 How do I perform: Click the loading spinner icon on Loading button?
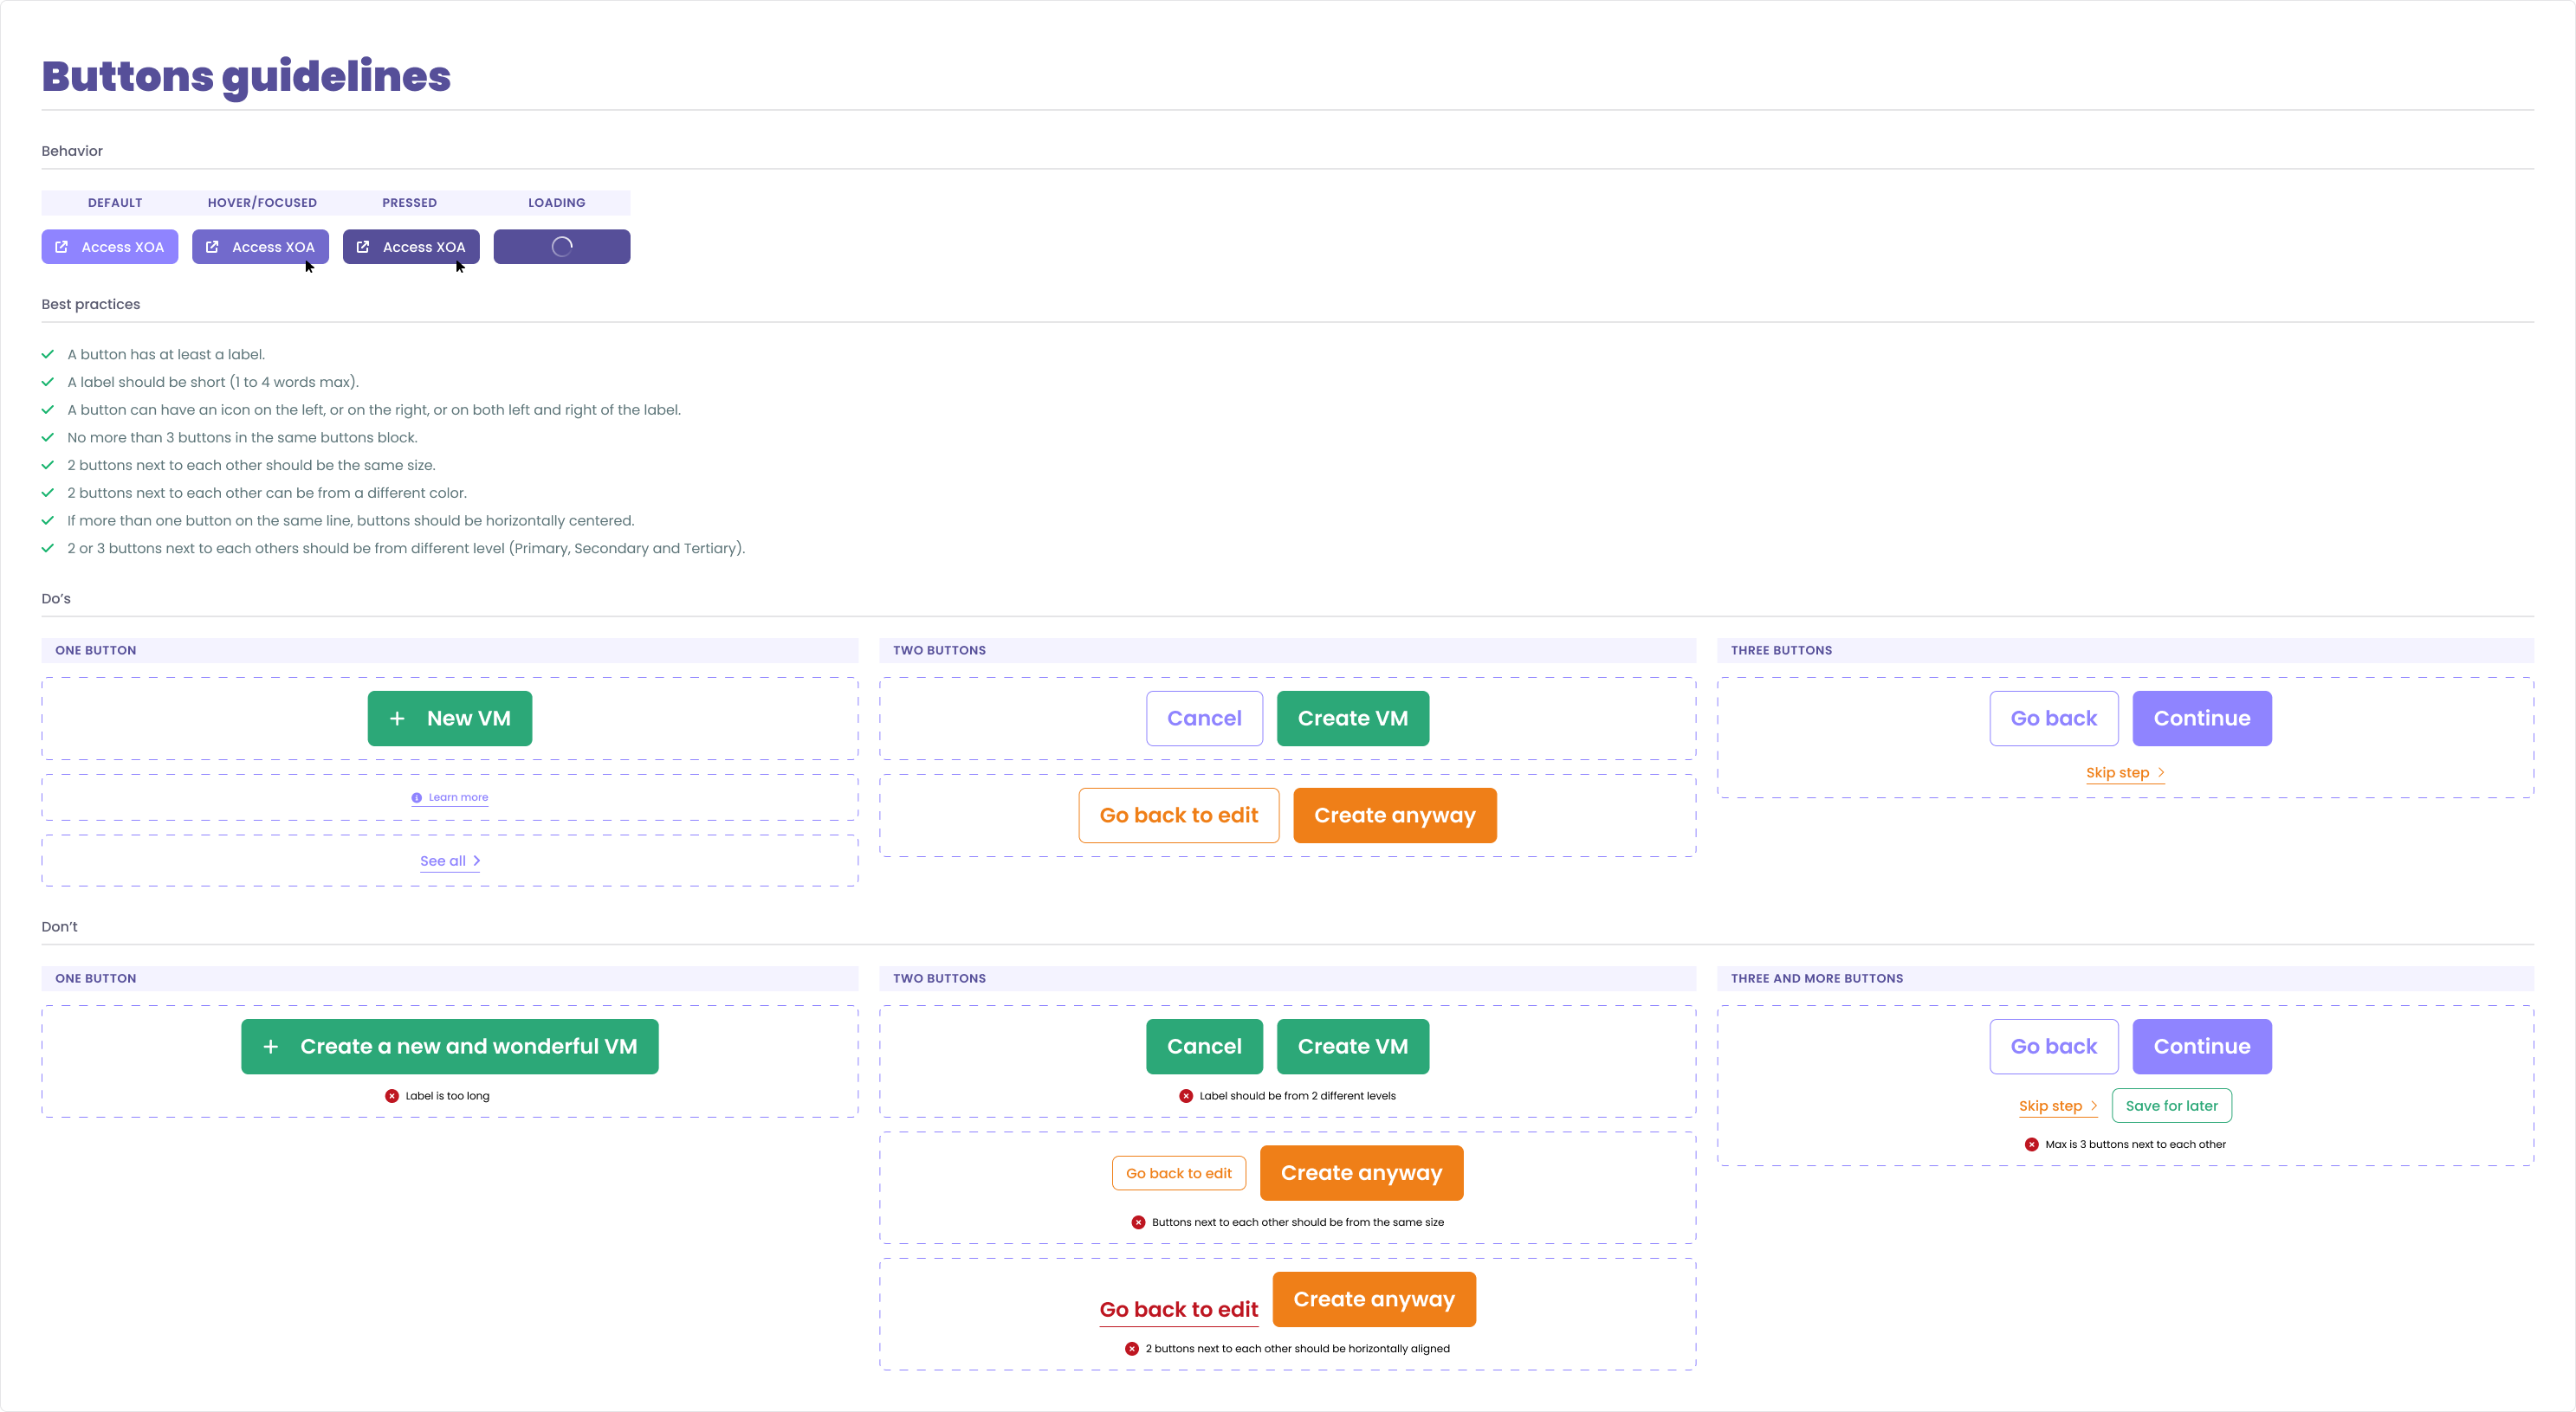pos(562,245)
